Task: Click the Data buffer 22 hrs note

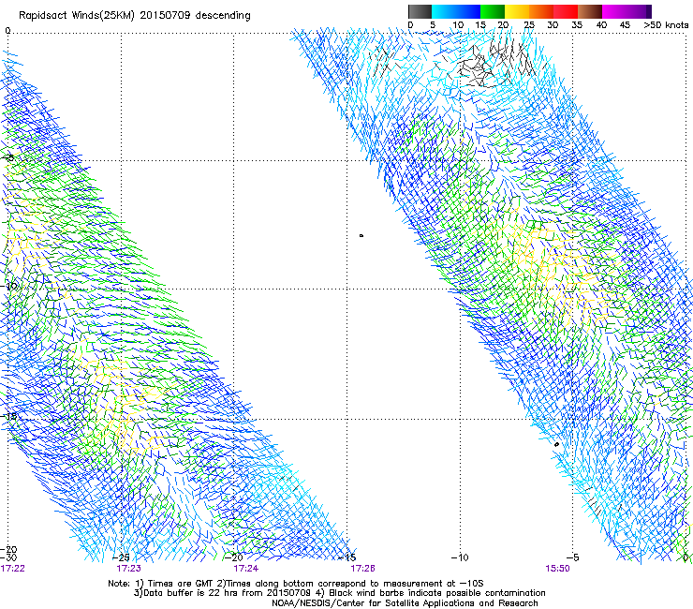Action: click(339, 593)
